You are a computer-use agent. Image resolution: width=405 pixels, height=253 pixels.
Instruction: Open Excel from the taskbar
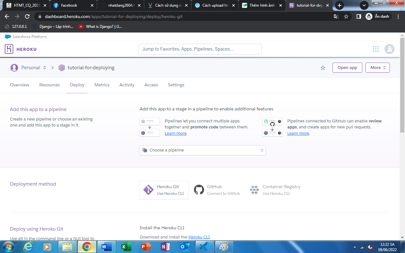[126, 247]
